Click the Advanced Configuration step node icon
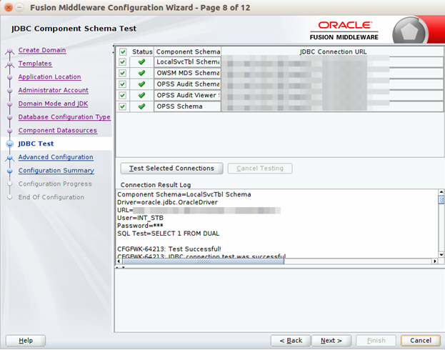Screen dimensions: 445x350 coord(10,158)
